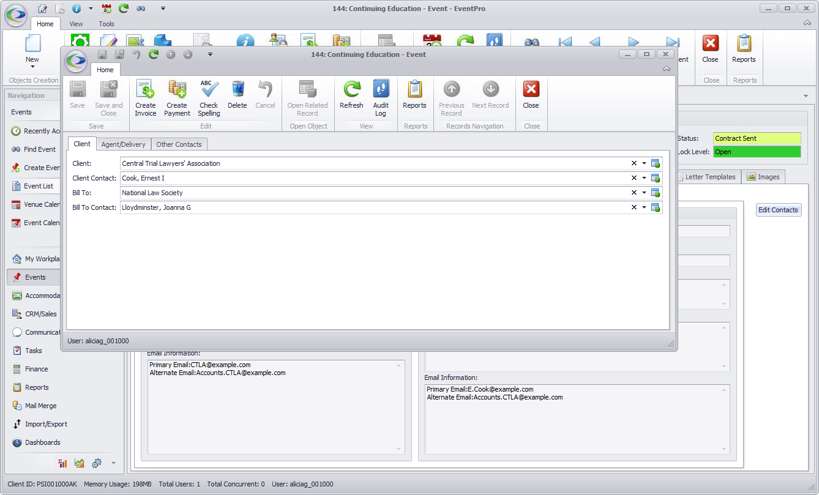The height and width of the screenshot is (495, 819).
Task: Open lookup icon for the Client Contact field
Action: pyautogui.click(x=656, y=178)
